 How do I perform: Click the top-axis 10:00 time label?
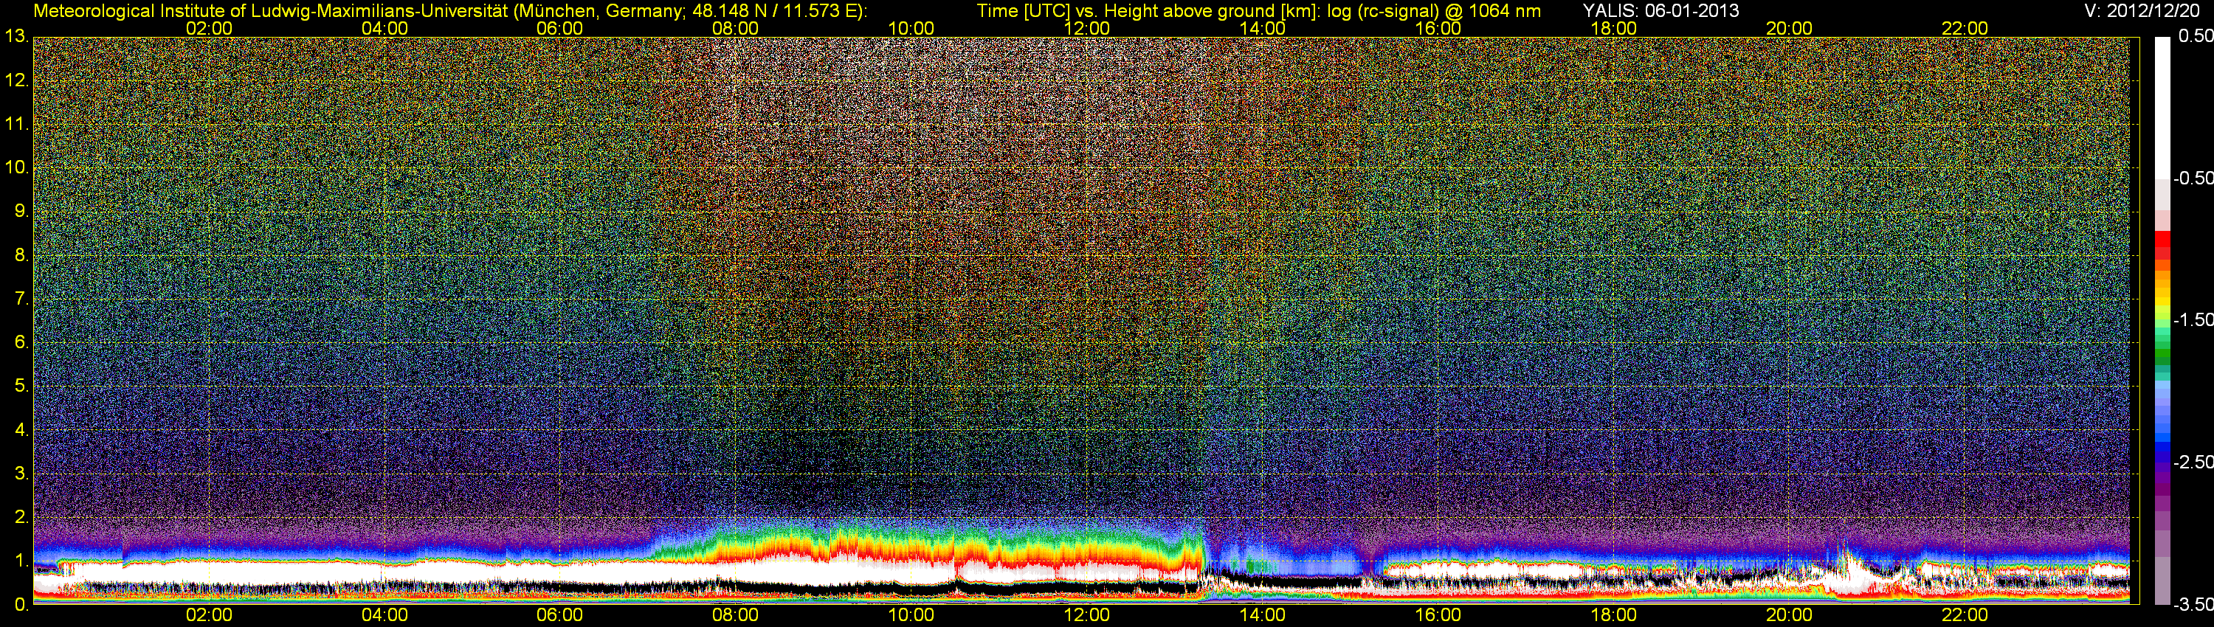[x=911, y=28]
